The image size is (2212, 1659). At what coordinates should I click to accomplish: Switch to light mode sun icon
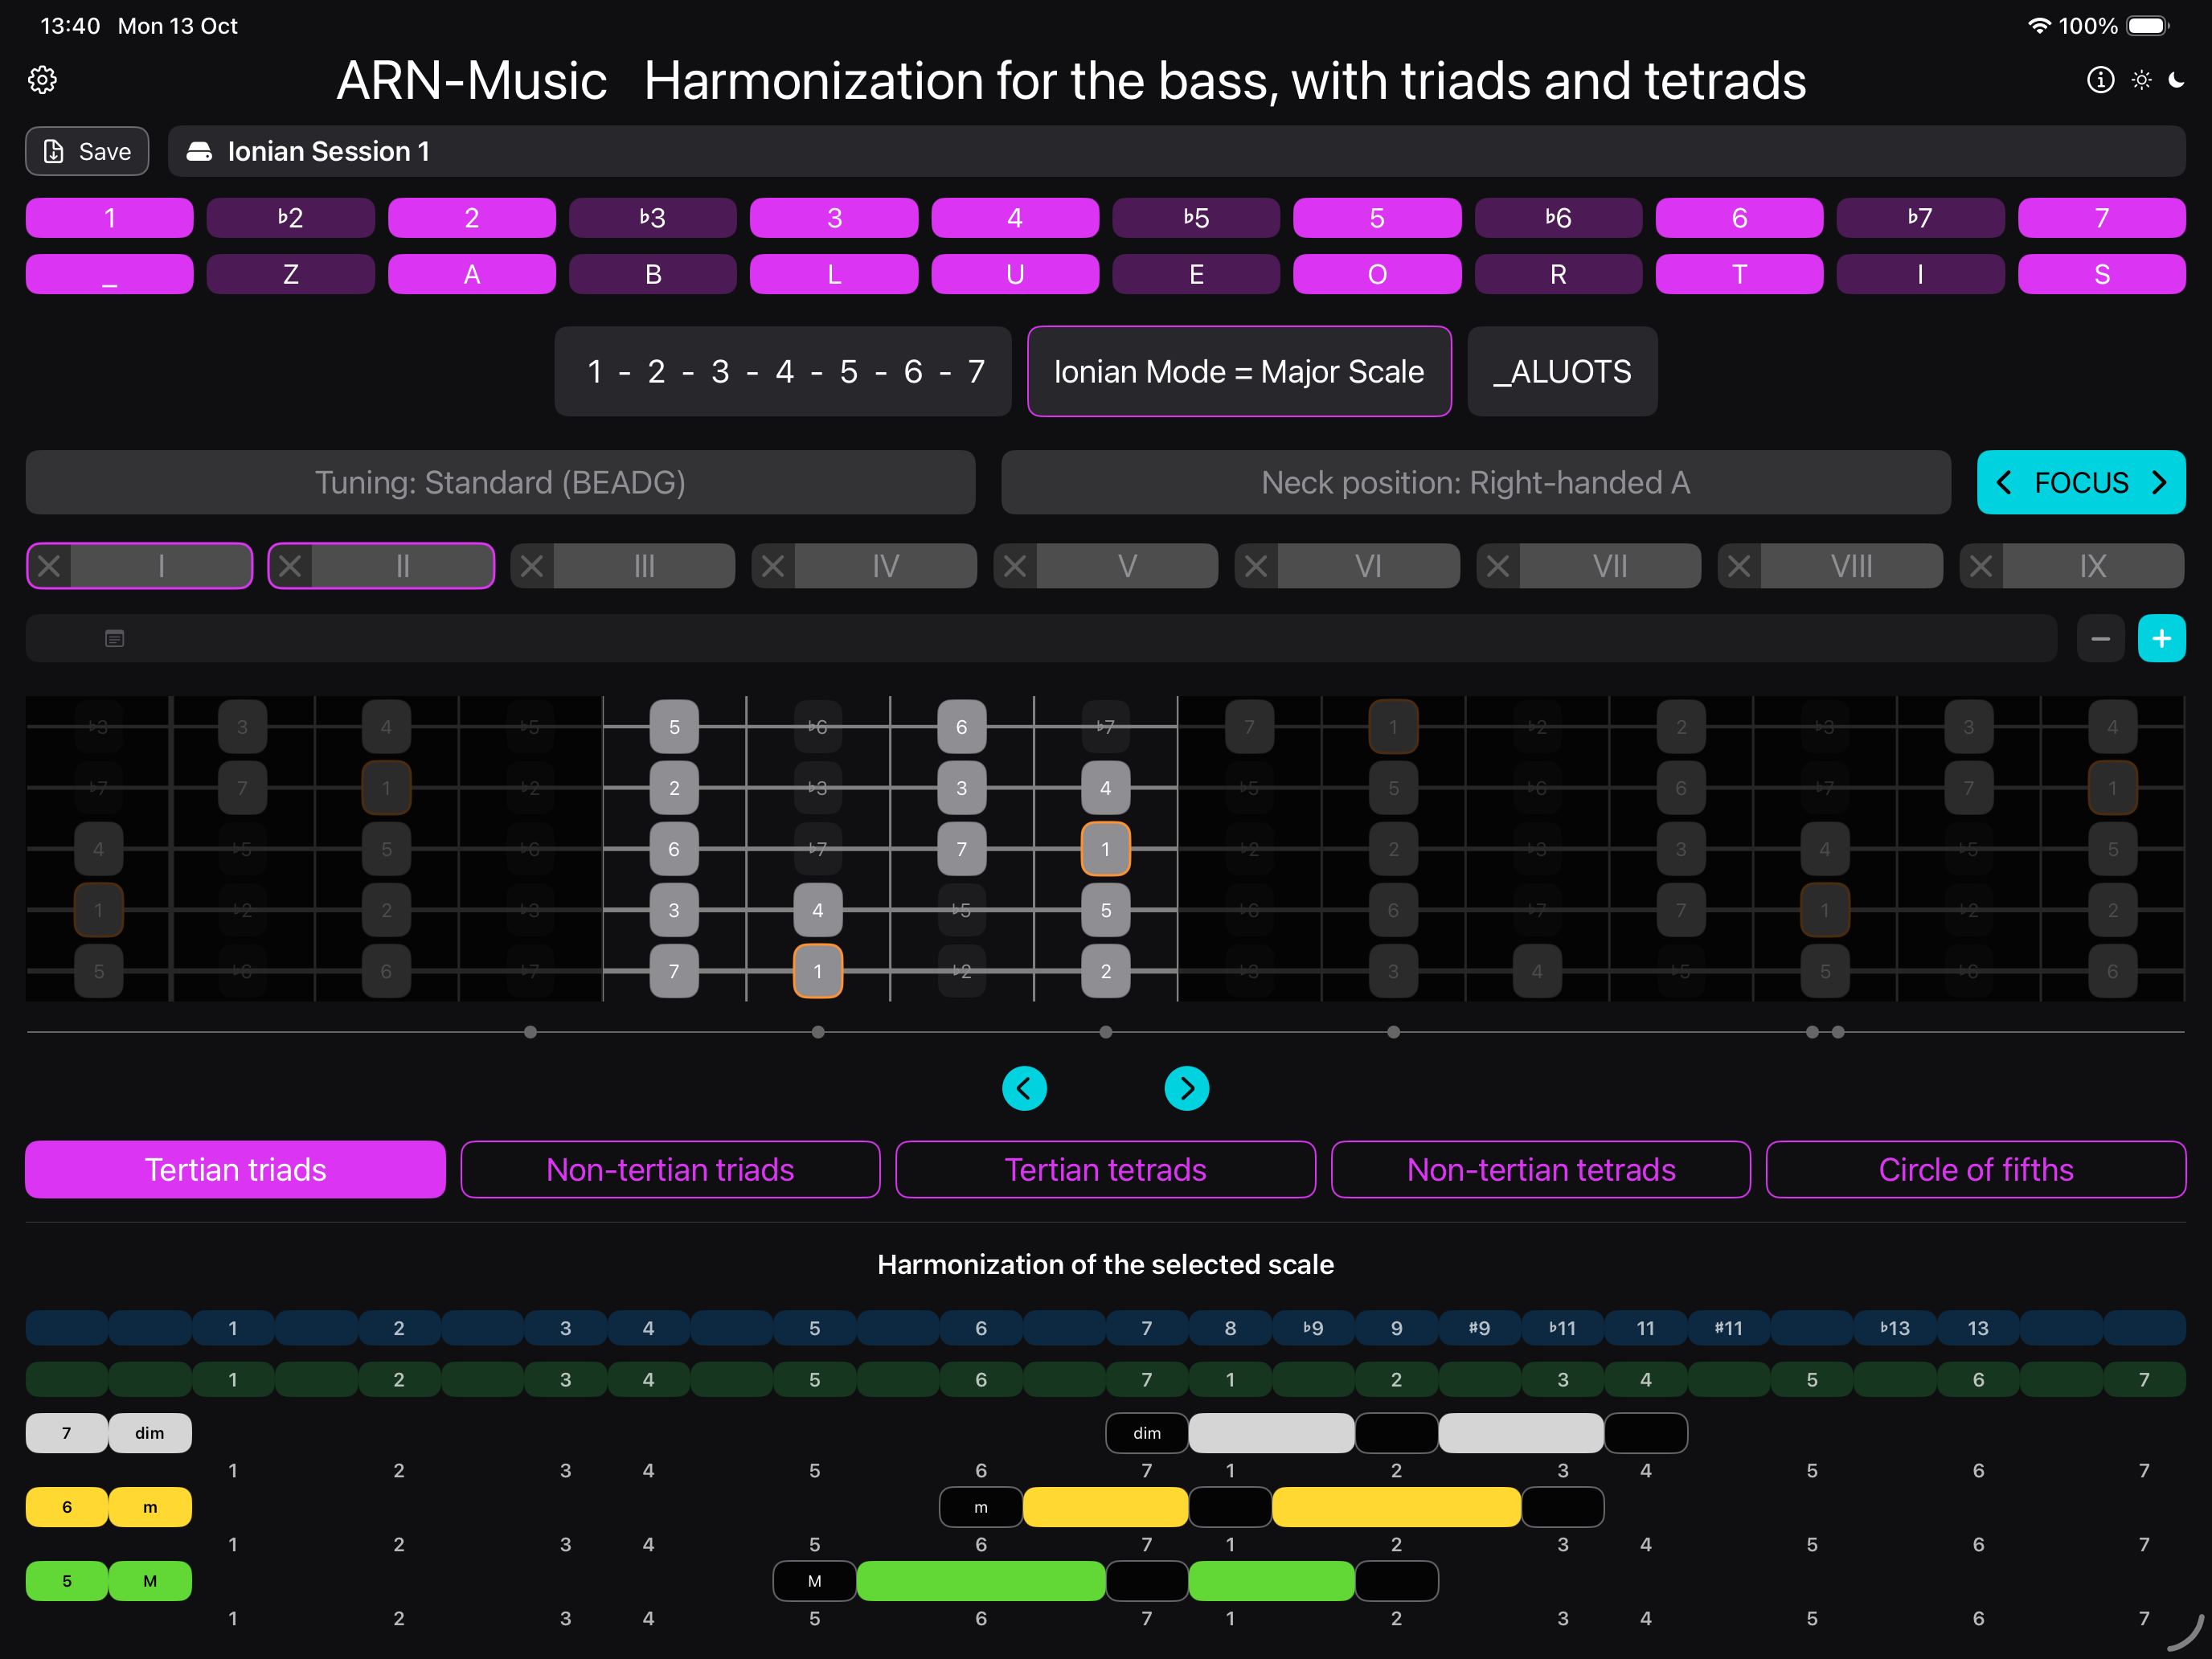(x=2141, y=80)
